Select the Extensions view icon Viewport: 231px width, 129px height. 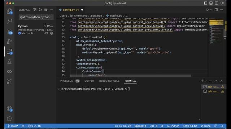click(x=9, y=52)
